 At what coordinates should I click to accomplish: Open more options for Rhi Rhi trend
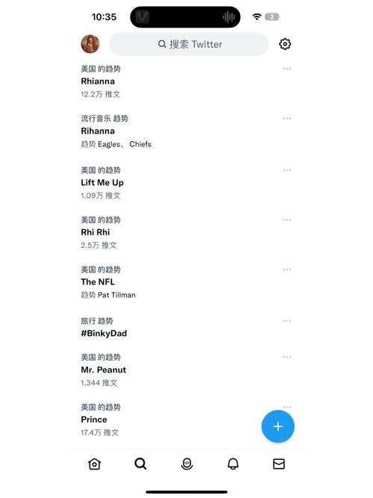pos(286,220)
